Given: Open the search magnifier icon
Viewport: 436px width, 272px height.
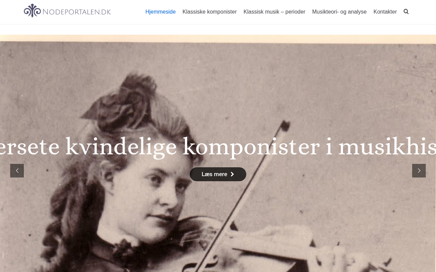Looking at the screenshot, I should coord(406,12).
